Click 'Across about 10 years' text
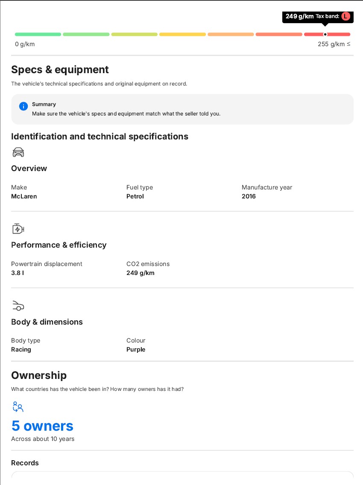Image resolution: width=363 pixels, height=485 pixels. pos(43,439)
